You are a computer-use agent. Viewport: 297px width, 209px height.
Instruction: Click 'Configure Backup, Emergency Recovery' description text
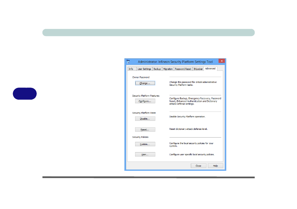[195, 101]
